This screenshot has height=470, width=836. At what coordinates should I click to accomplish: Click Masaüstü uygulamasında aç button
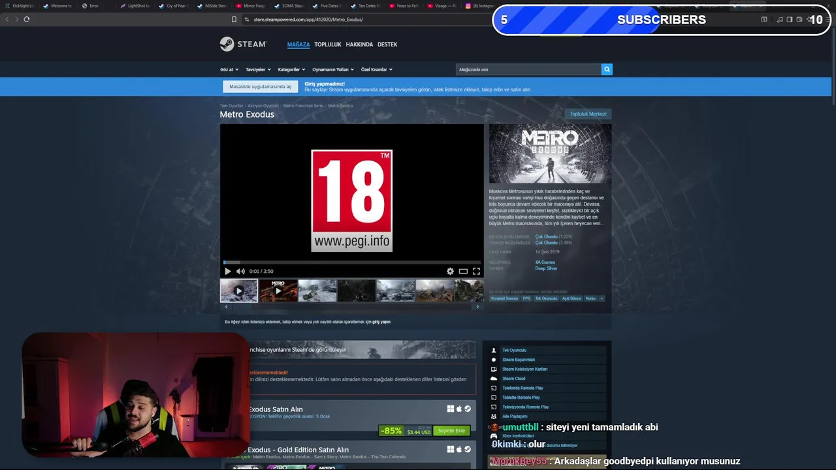click(261, 86)
